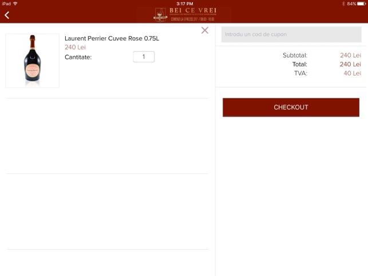Select the Subtotal 240 Lei value
The image size is (368, 276).
[x=350, y=55]
